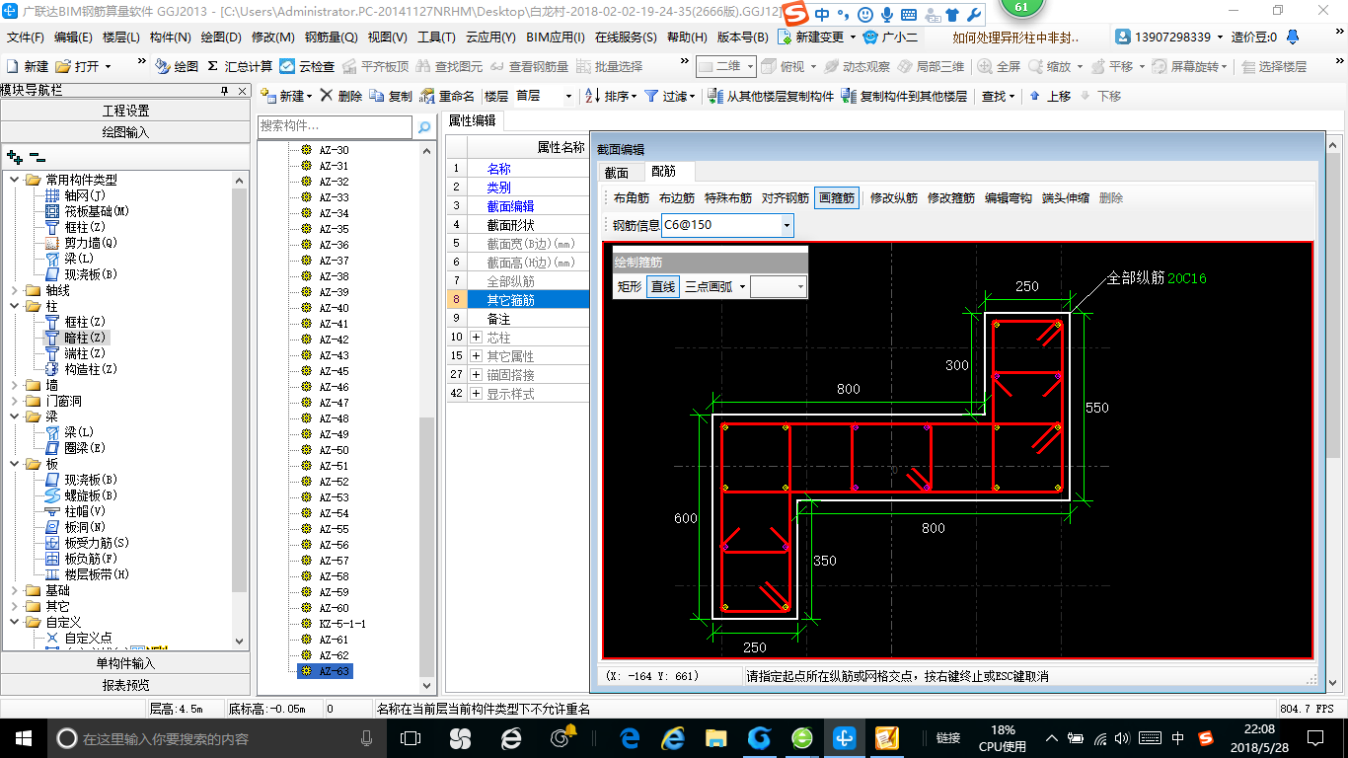The image size is (1348, 758).
Task: Click 编辑弯钩 edit hook button
Action: point(1009,197)
